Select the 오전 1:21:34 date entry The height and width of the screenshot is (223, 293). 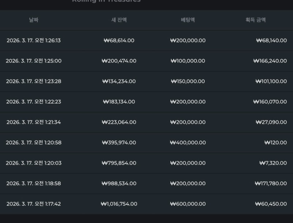coord(34,122)
